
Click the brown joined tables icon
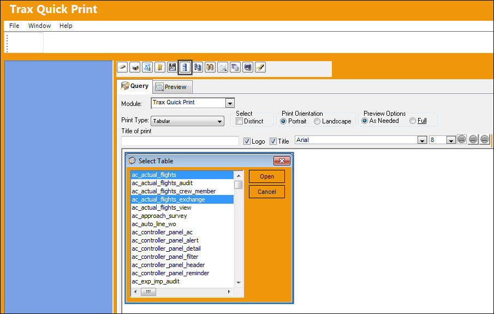210,67
